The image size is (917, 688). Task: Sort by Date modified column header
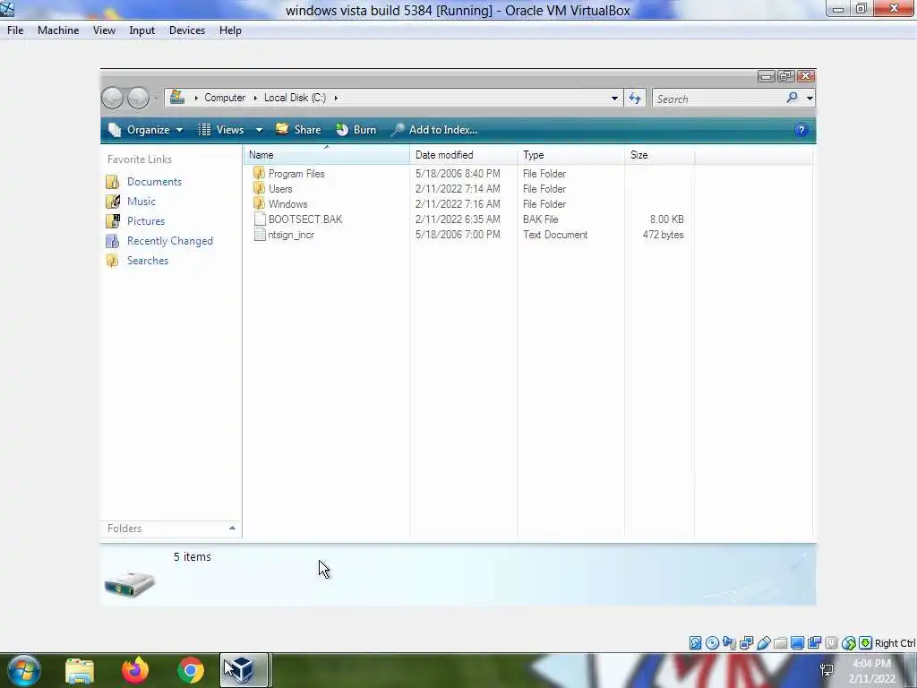(x=463, y=155)
